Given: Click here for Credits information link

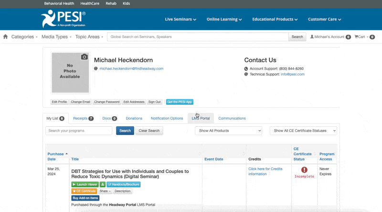Looking at the screenshot, I should click(265, 172).
